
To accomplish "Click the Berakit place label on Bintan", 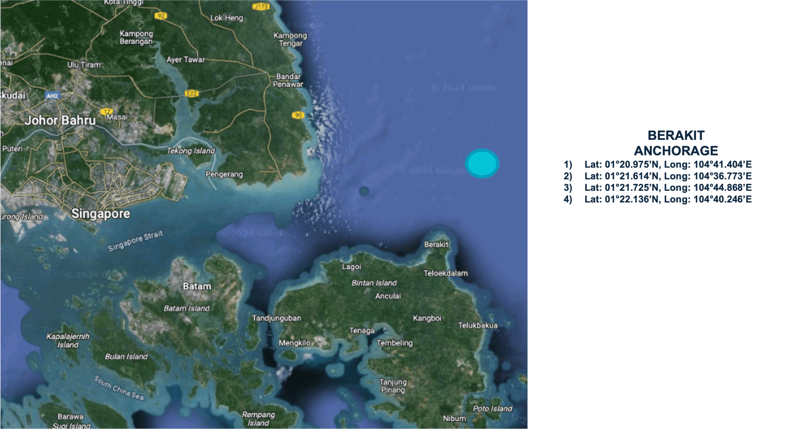I will tap(436, 244).
